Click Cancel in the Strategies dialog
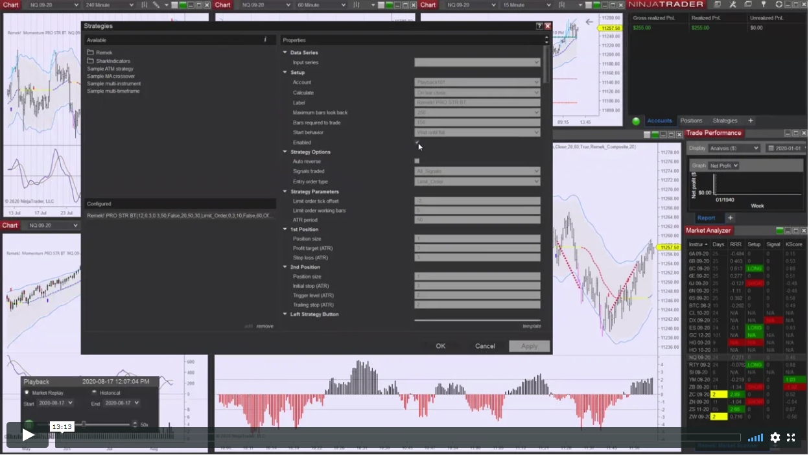 [485, 346]
